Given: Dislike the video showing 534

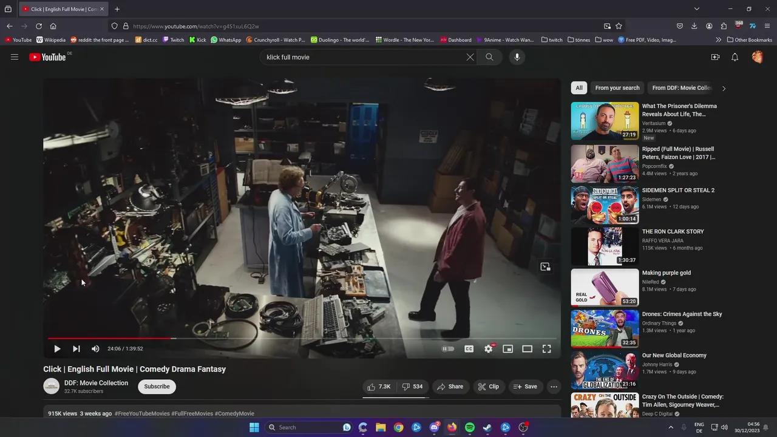Looking at the screenshot, I should 413,387.
